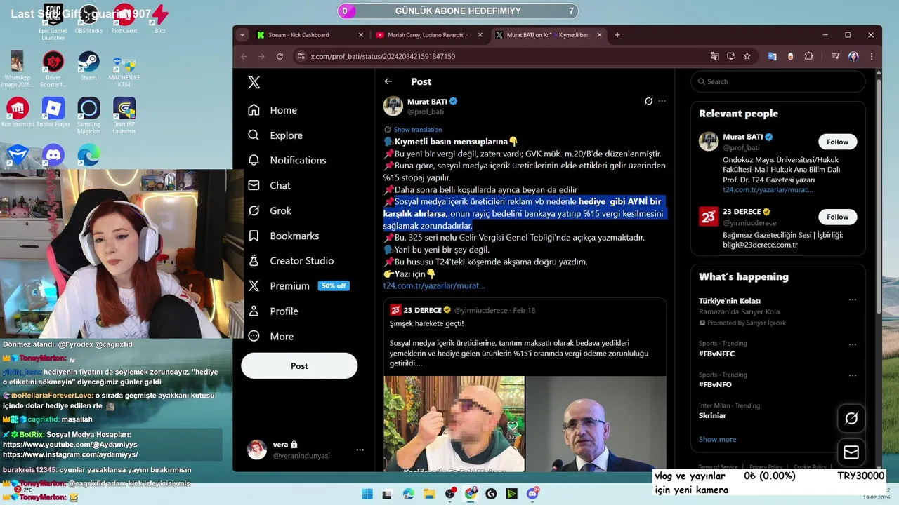Open Creator Studio in sidebar

point(291,261)
